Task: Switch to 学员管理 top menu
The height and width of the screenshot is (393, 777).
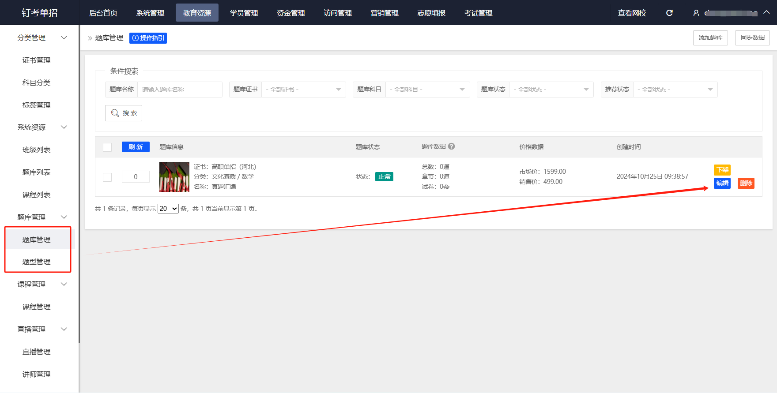Action: (244, 13)
